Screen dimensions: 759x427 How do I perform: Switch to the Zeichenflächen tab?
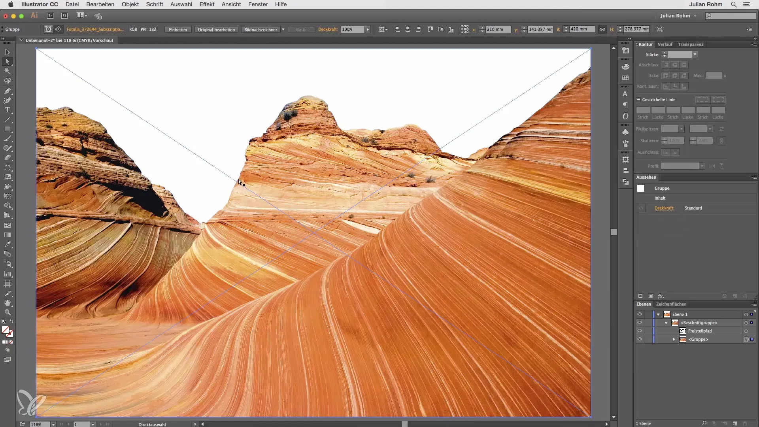[x=671, y=304]
